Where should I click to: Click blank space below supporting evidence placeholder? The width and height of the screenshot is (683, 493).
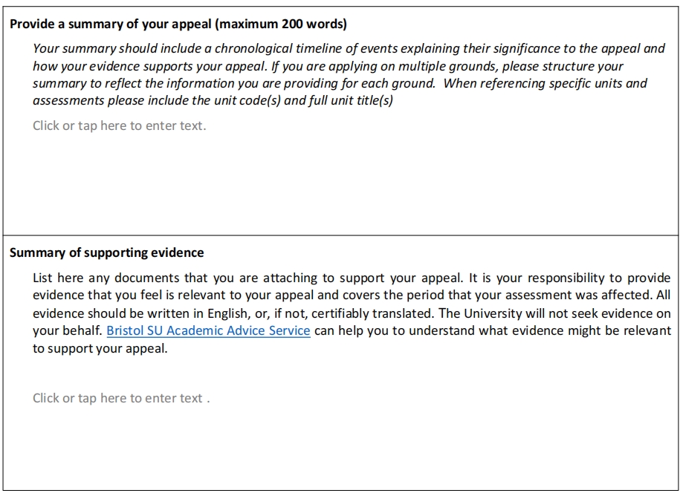[x=334, y=453]
